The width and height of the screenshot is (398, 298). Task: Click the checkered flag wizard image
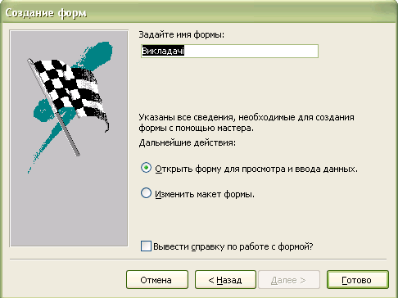pyautogui.click(x=69, y=138)
